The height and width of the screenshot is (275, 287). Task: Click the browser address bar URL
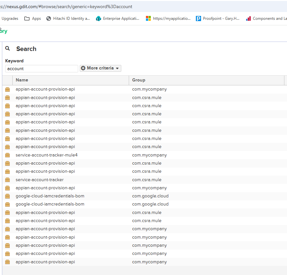coord(68,6)
